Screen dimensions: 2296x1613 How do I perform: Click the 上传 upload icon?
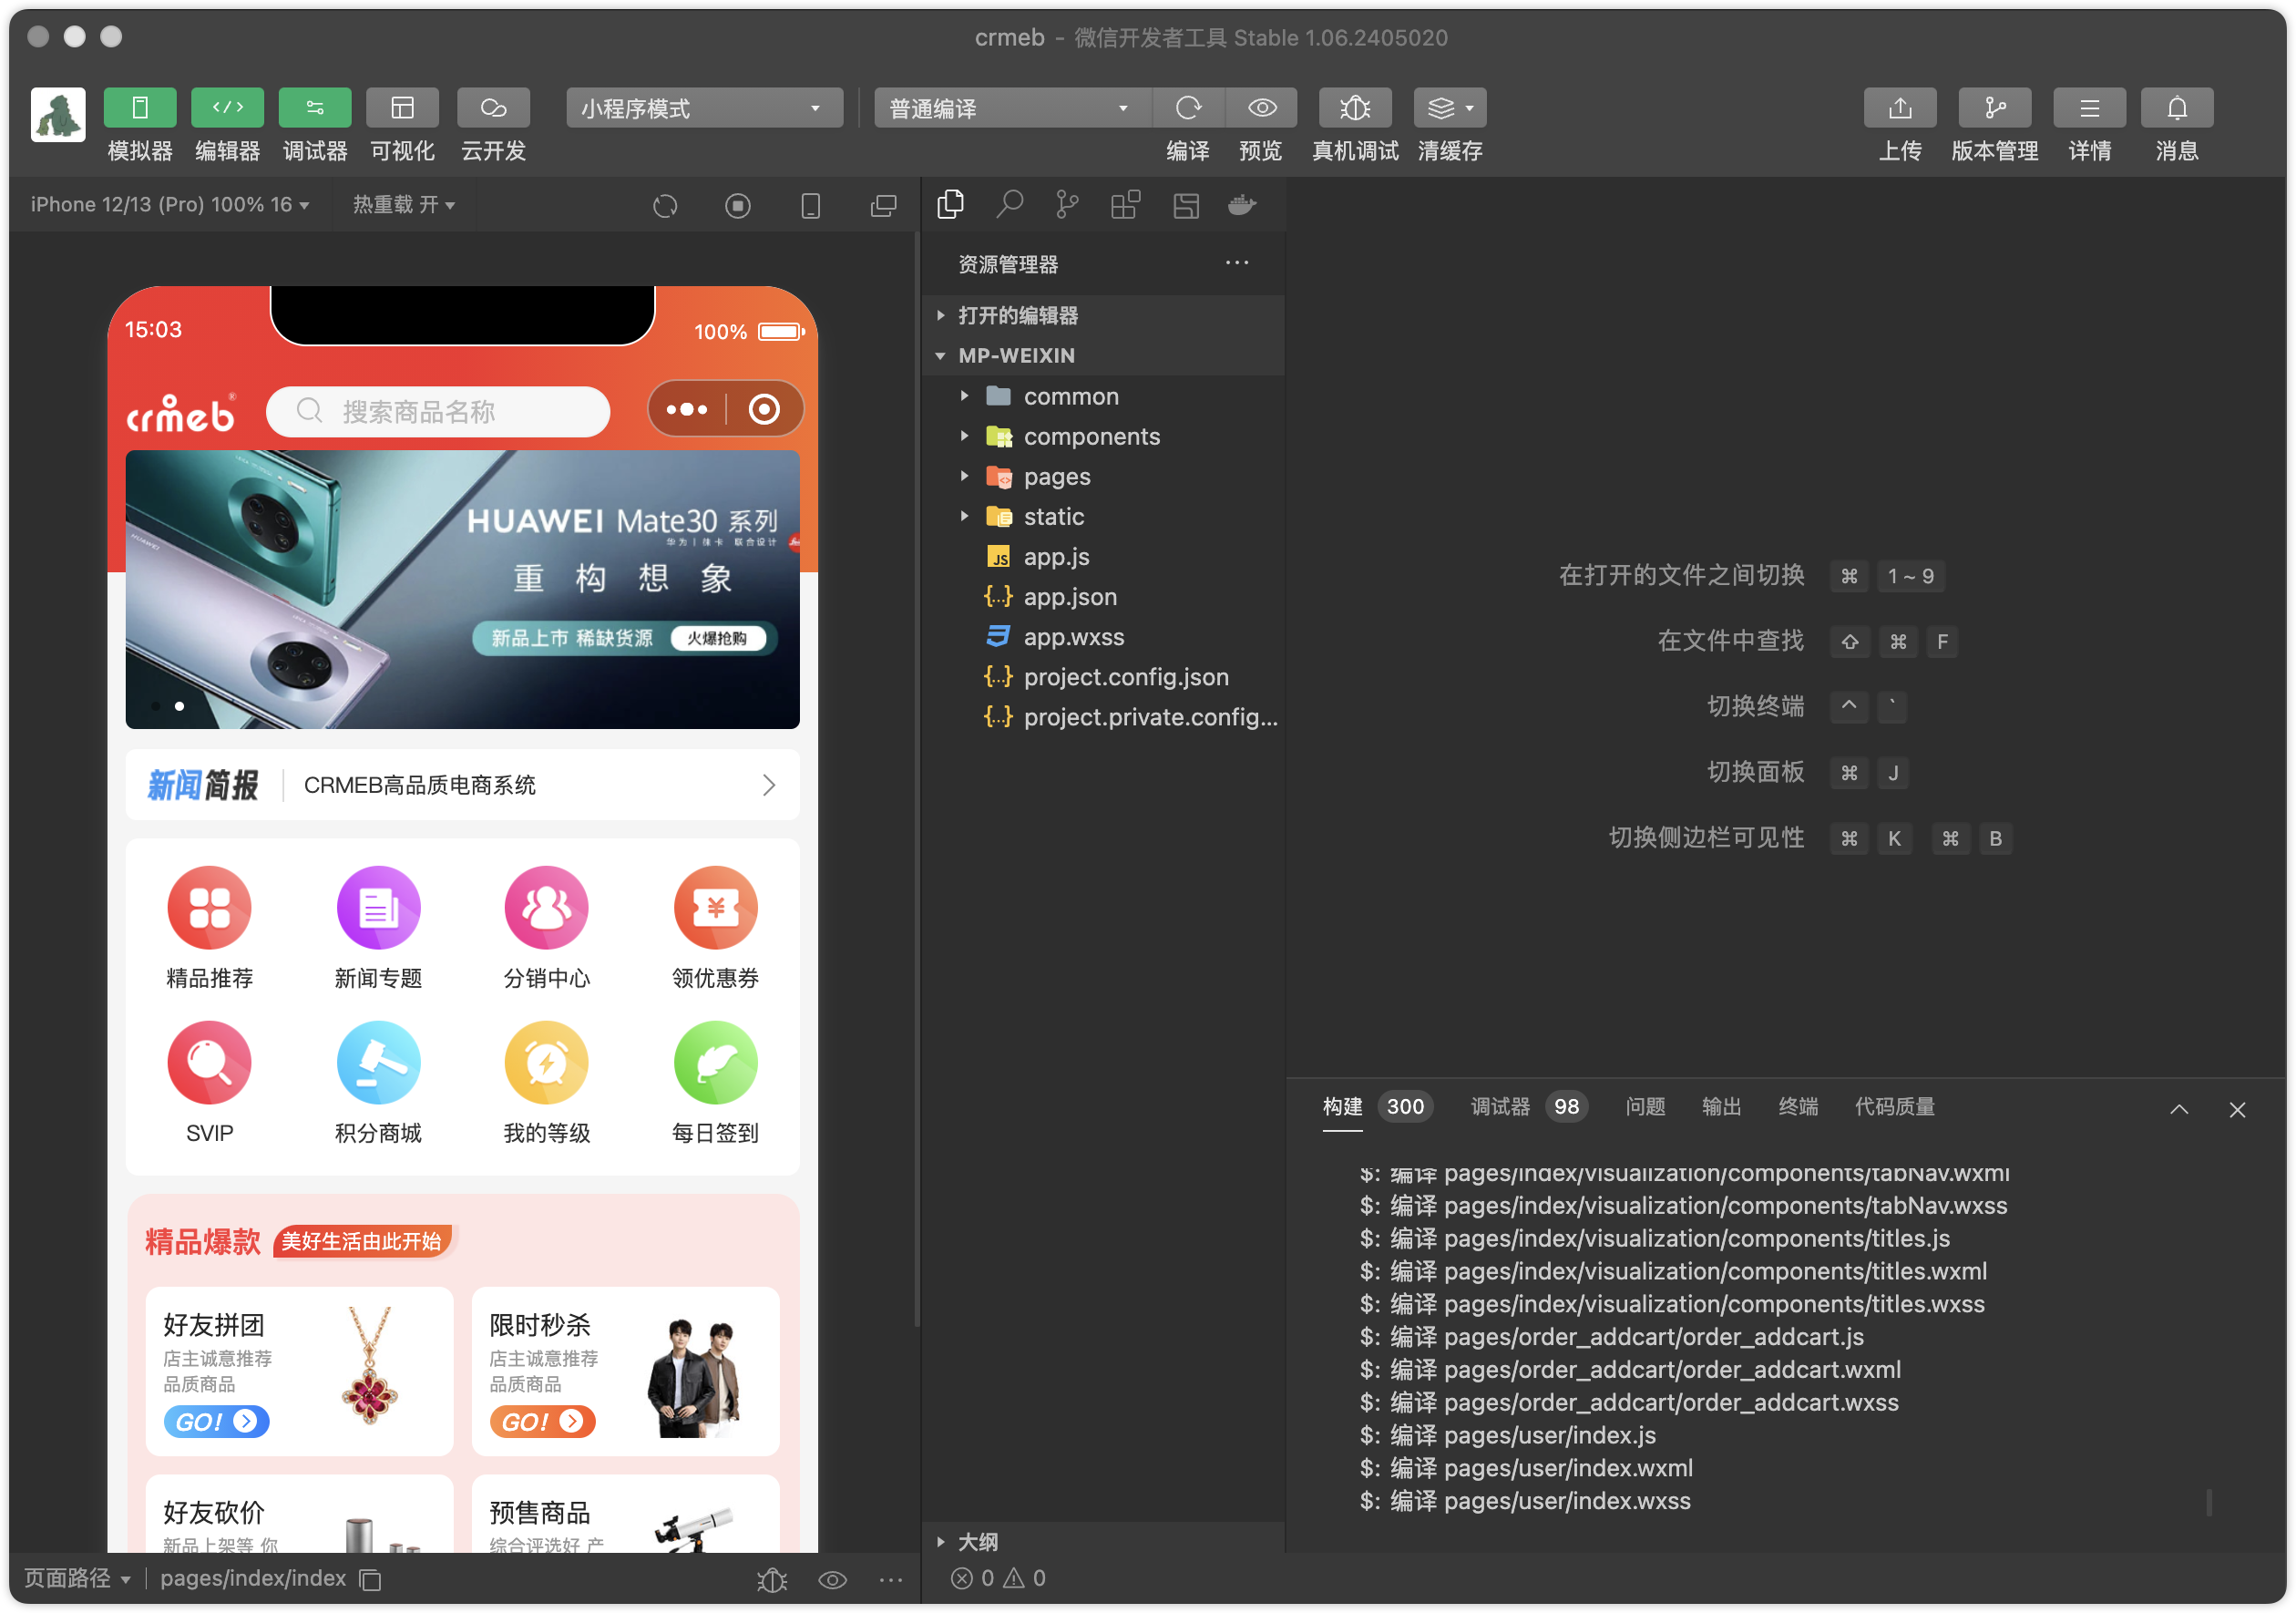pyautogui.click(x=1900, y=108)
